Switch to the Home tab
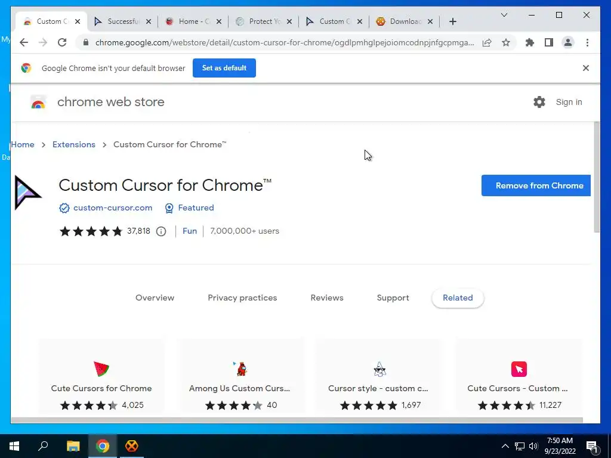The image size is (611, 458). point(193,21)
